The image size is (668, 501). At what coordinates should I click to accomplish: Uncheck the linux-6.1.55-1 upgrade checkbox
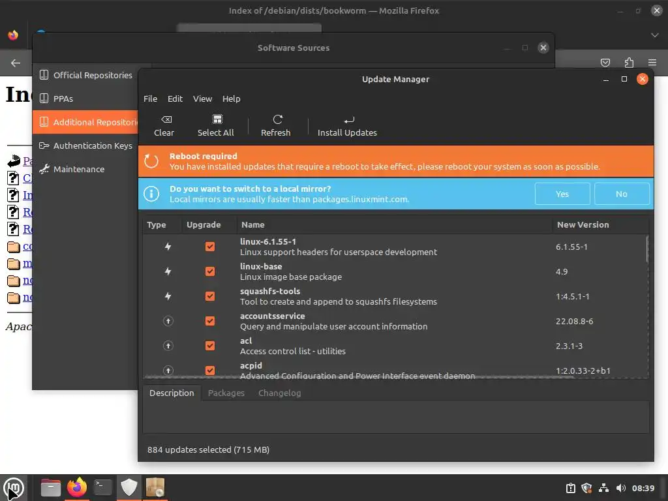pyautogui.click(x=210, y=247)
